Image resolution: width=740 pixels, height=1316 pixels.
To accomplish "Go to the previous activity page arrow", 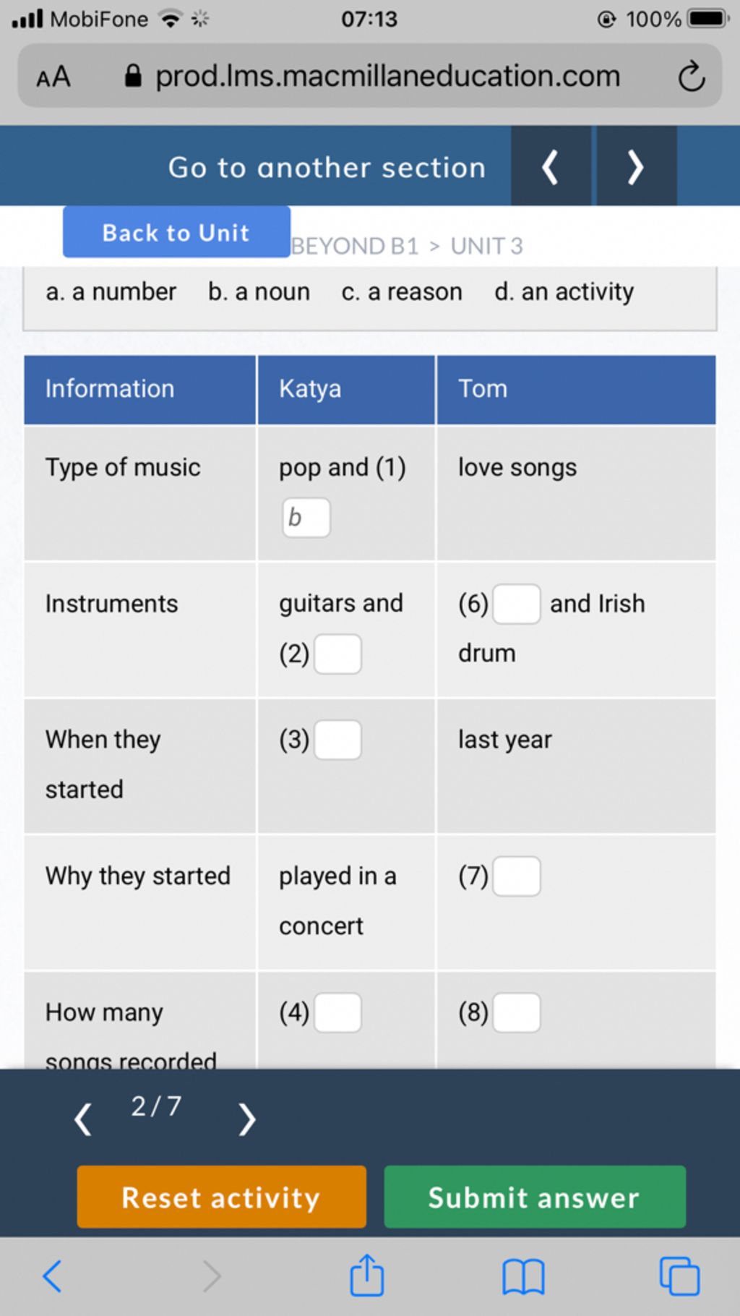I will [83, 1119].
